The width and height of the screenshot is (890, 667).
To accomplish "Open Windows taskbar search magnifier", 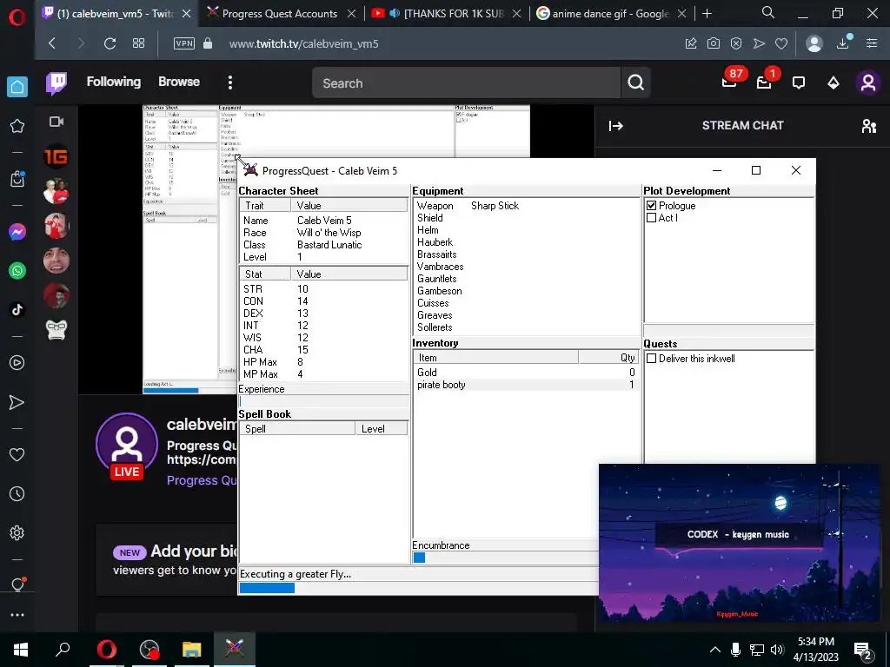I will pyautogui.click(x=63, y=649).
